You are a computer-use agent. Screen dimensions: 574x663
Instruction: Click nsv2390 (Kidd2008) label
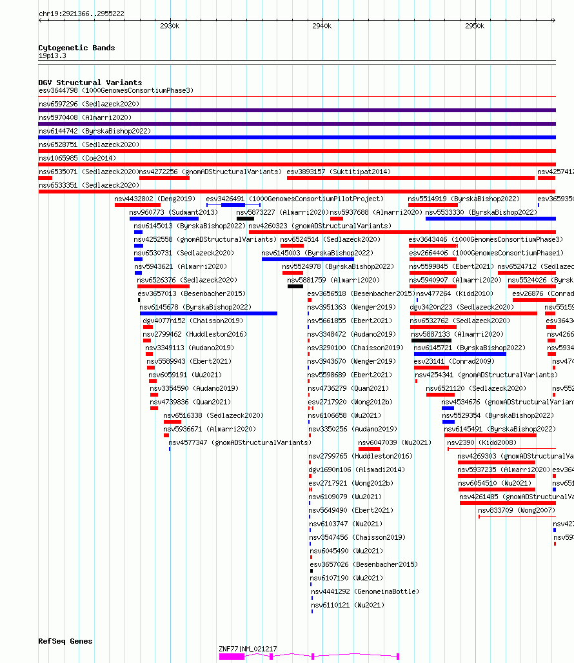pos(482,442)
